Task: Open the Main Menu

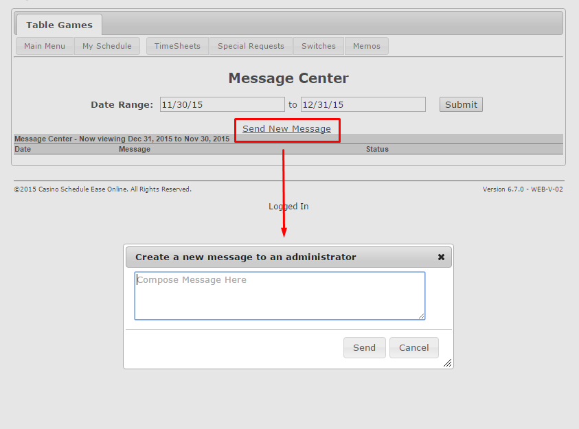Action: pos(45,46)
